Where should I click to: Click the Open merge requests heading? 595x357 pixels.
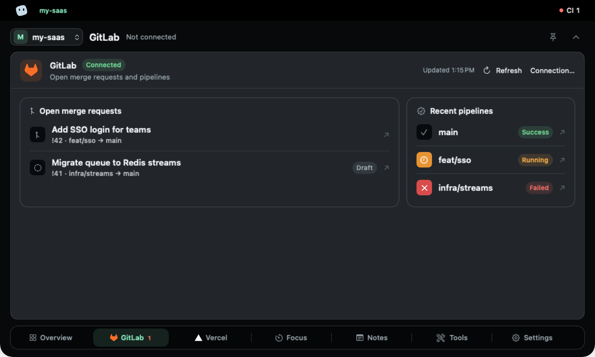pos(80,111)
